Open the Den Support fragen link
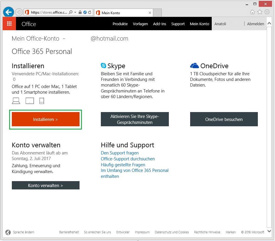 [119, 153]
